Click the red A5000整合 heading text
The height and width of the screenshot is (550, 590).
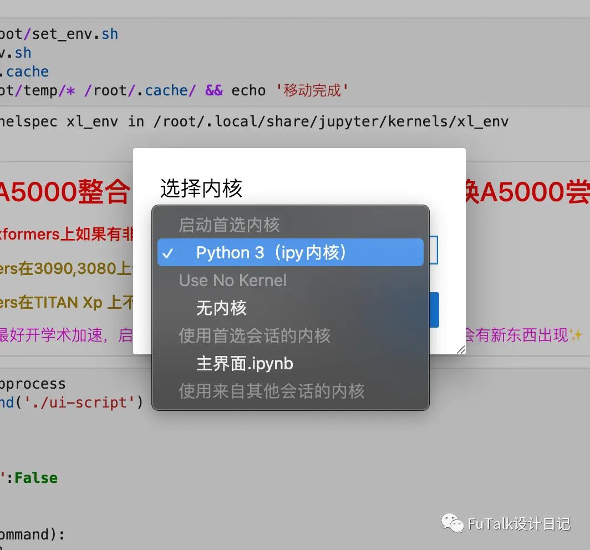tap(65, 192)
